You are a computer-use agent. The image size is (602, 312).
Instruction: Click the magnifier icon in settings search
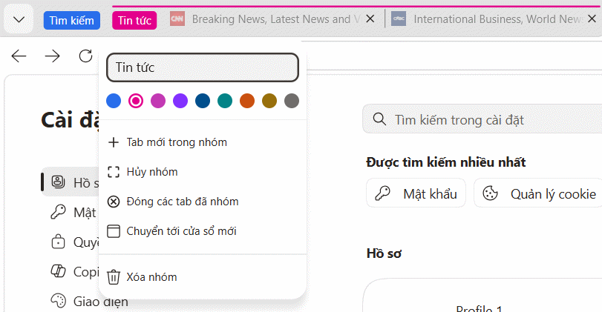coord(379,119)
